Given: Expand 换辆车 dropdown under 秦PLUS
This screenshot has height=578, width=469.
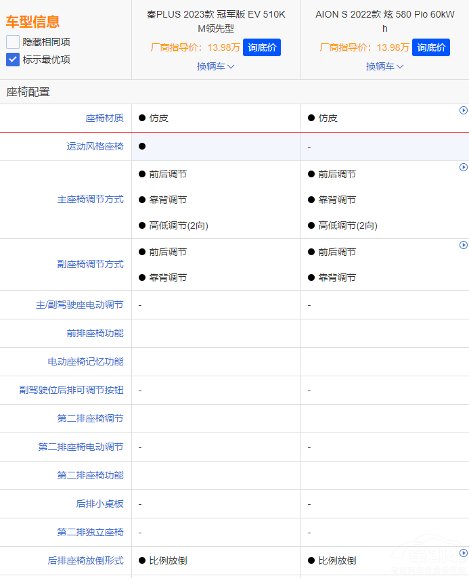Looking at the screenshot, I should click(x=216, y=66).
